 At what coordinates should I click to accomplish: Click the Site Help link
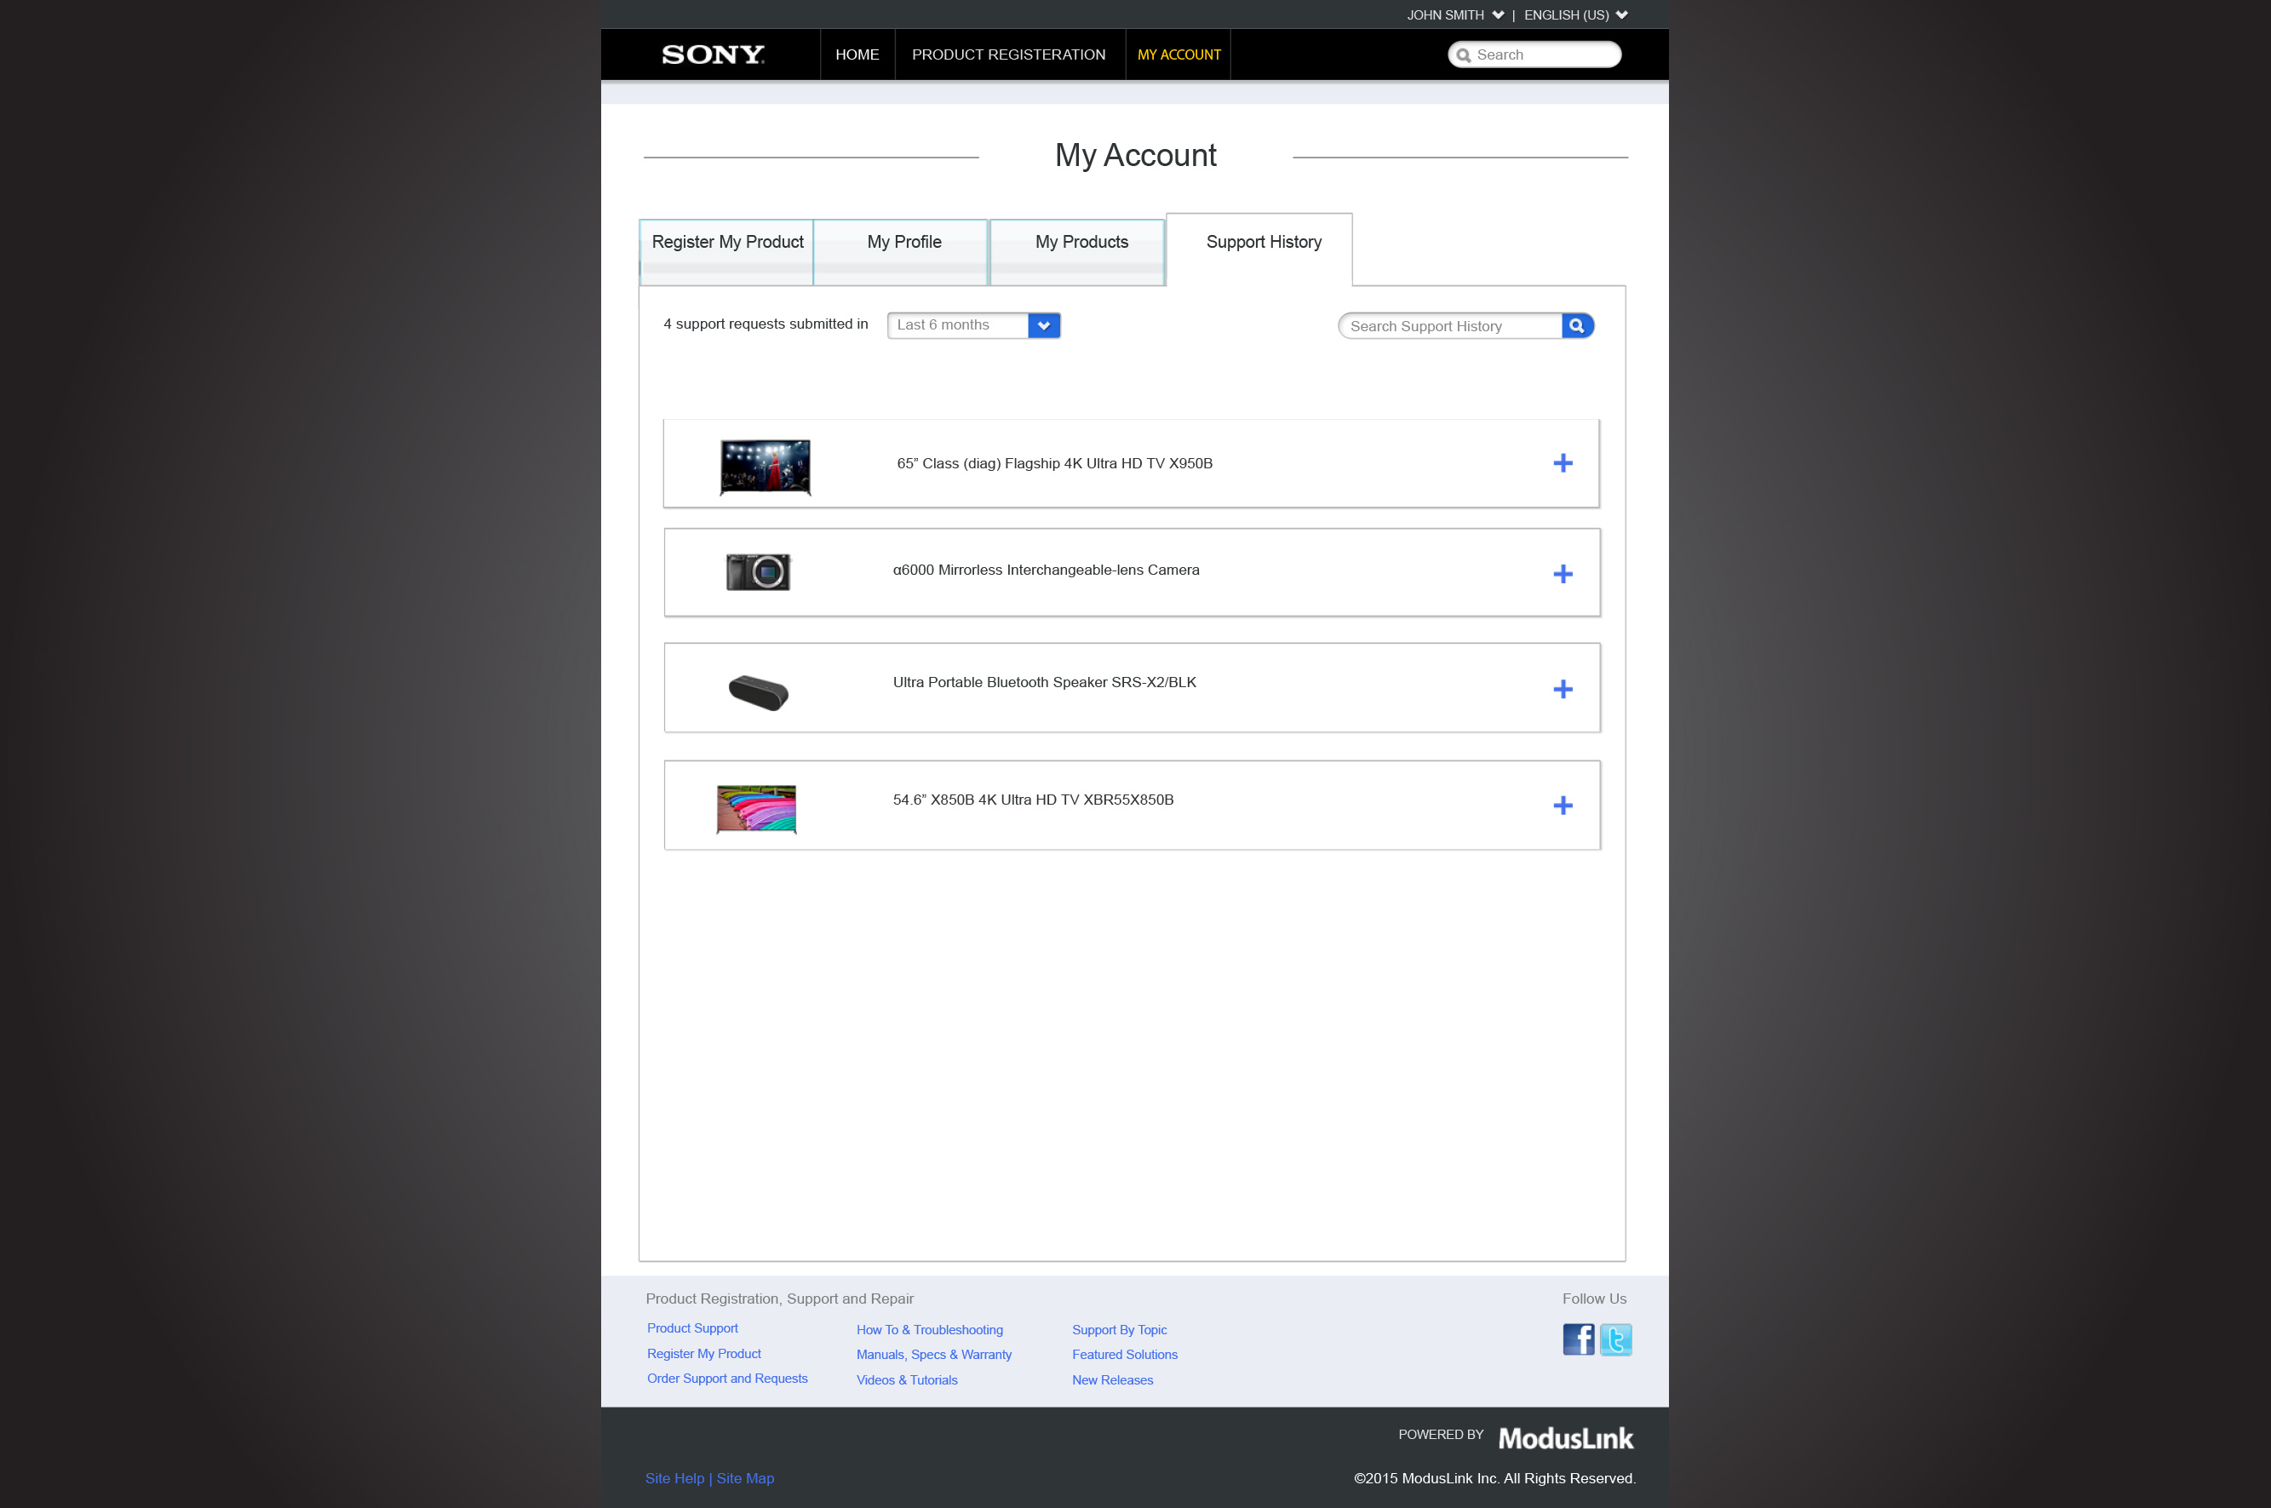tap(674, 1478)
